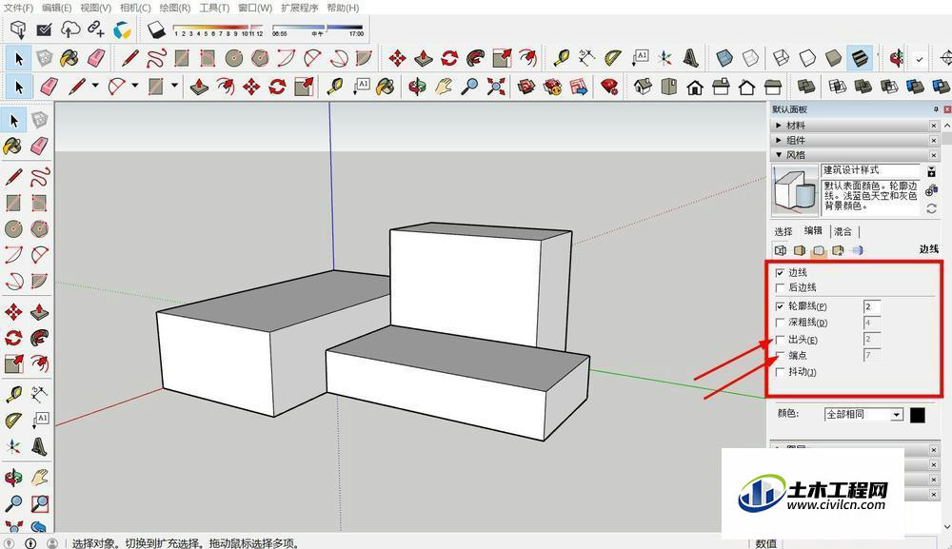The height and width of the screenshot is (549, 952).
Task: Click the Get Models 3D Warehouse icon
Action: [x=18, y=29]
